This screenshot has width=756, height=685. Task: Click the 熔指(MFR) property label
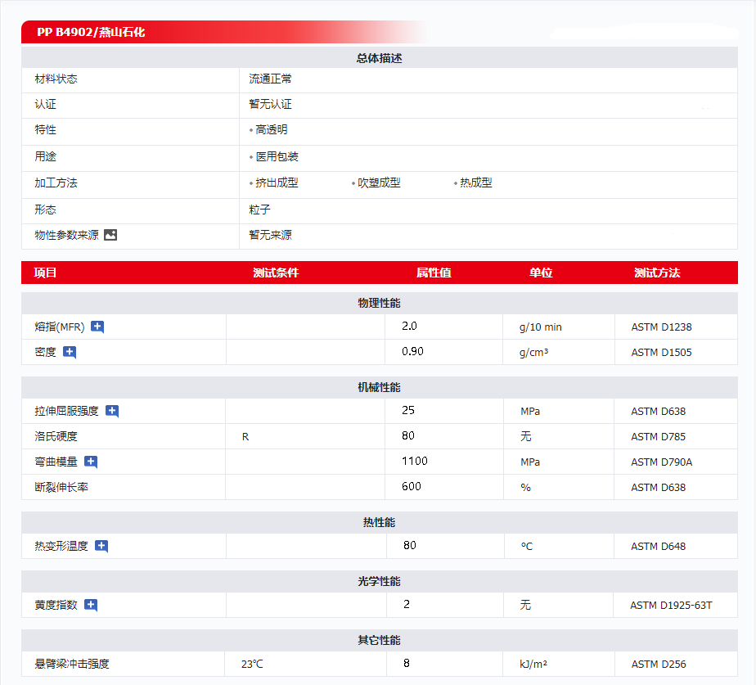(60, 327)
